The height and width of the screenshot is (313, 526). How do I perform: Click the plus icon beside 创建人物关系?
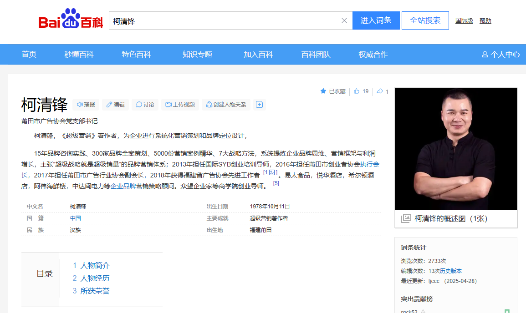[259, 105]
